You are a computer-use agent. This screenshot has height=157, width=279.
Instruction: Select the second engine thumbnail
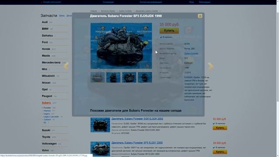pyautogui.click(x=113, y=77)
